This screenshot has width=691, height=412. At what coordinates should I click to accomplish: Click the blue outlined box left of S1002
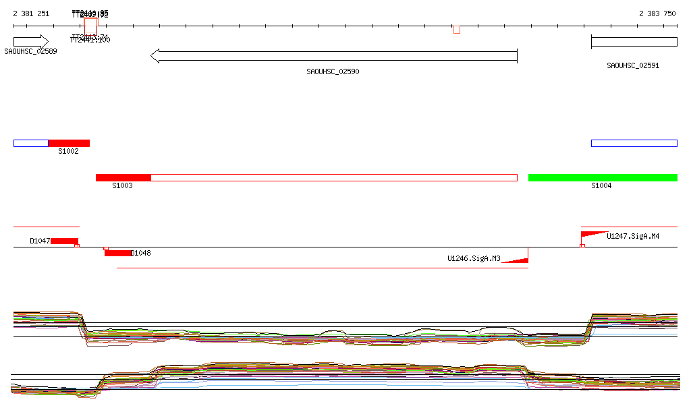point(31,143)
